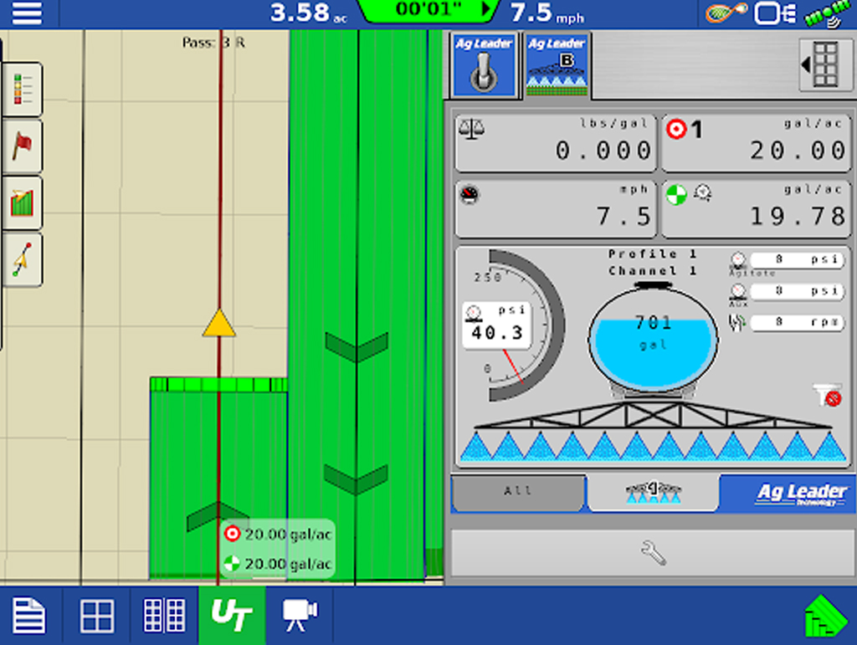Viewport: 857px width, 645px height.
Task: Select the red flag marker tool
Action: (22, 146)
